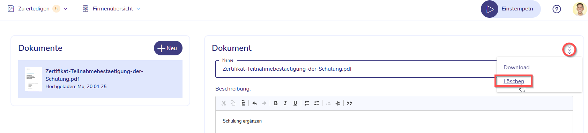The width and height of the screenshot is (588, 133).
Task: Expand the Zu erledigen dropdown chevron
Action: [65, 9]
